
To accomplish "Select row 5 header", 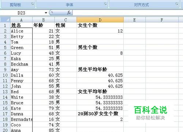I will pyautogui.click(x=5, y=48).
